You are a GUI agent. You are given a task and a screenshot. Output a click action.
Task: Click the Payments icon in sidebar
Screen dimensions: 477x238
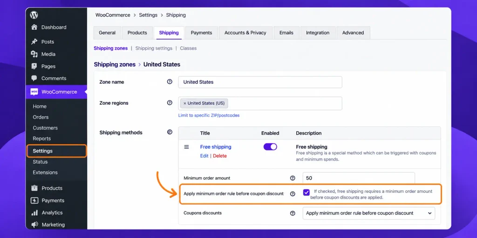34,200
